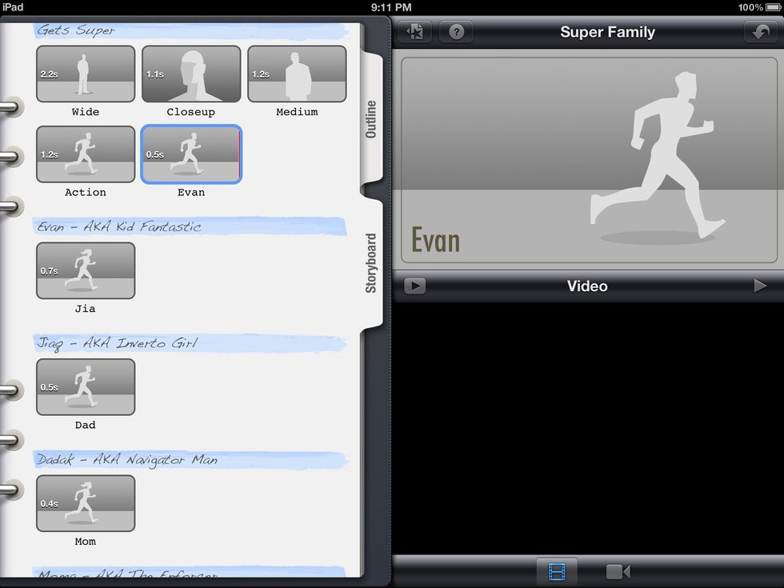Select the Storyboard tab

click(371, 262)
